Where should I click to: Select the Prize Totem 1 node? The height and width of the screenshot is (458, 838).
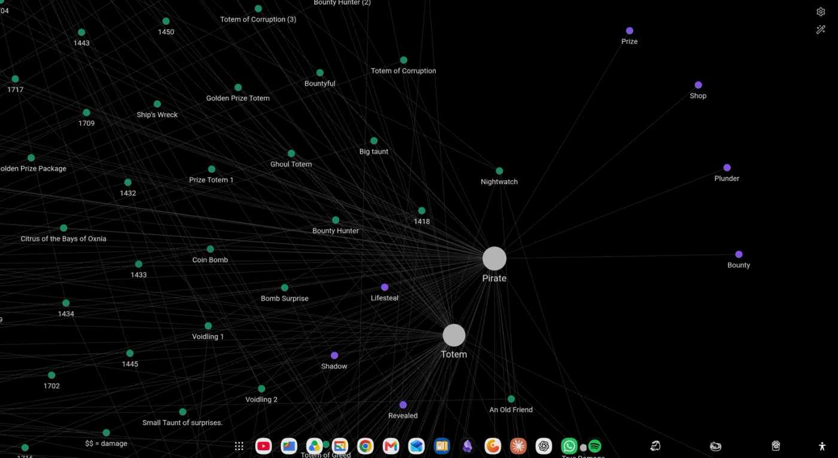coord(211,169)
